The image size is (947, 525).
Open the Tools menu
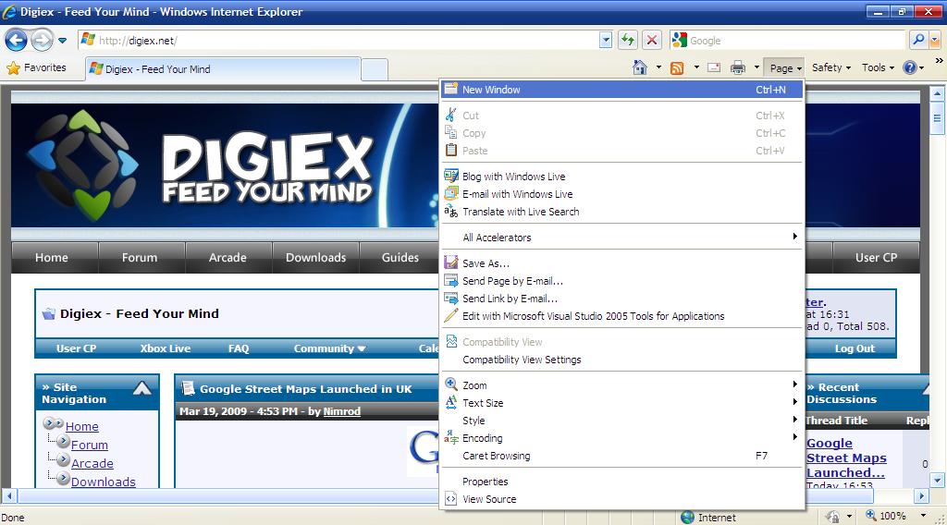pos(878,67)
